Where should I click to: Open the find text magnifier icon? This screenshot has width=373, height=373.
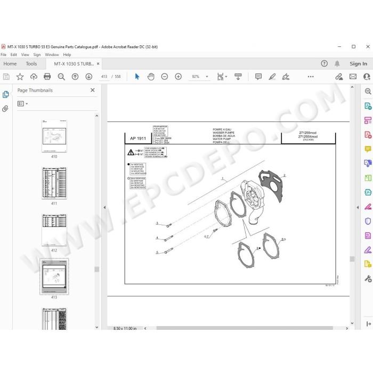tap(61, 77)
